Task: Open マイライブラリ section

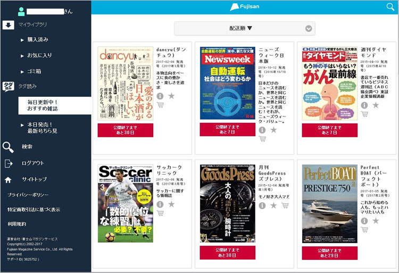Action: 32,24
